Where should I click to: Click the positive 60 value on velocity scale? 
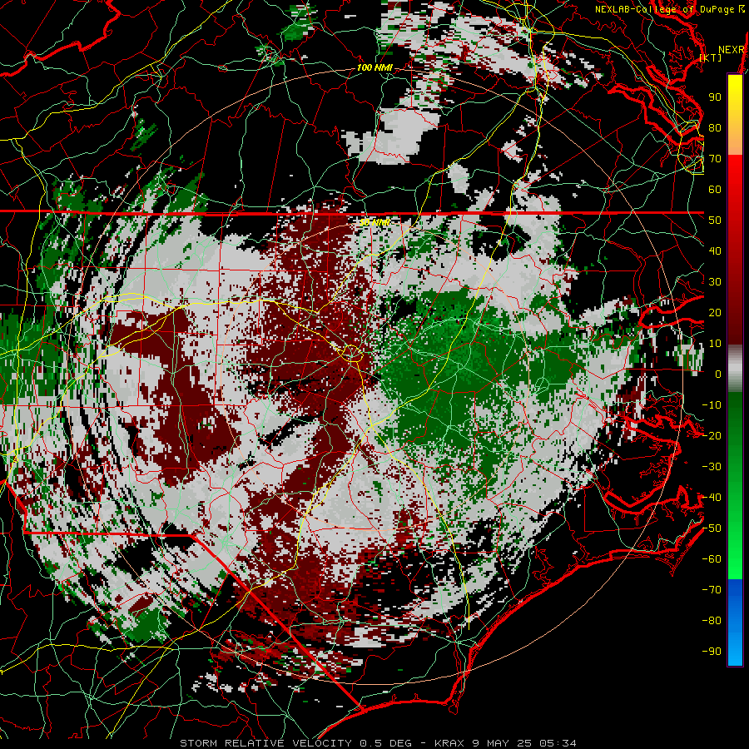715,189
